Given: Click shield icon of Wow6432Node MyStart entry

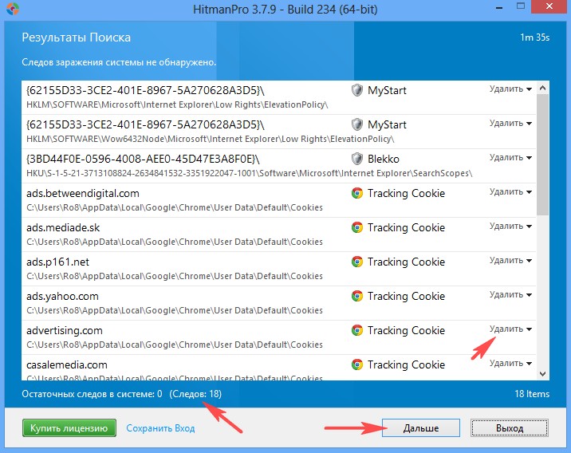Looking at the screenshot, I should point(357,124).
